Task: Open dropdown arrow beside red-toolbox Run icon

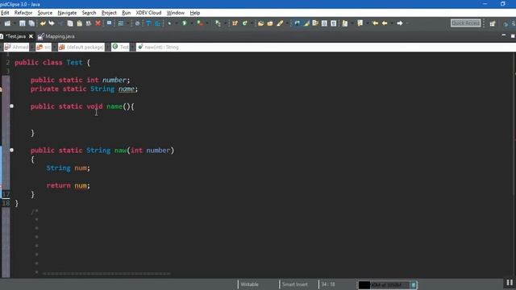Action: click(207, 23)
